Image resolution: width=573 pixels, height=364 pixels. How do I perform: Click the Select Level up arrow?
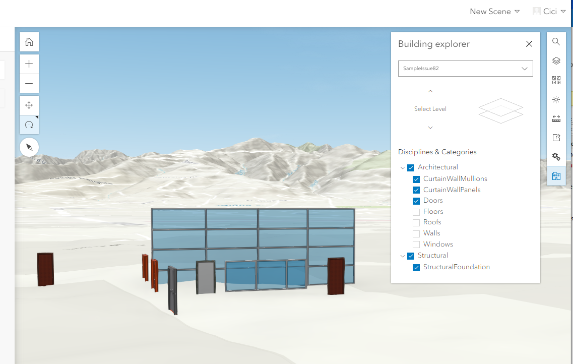click(x=430, y=91)
